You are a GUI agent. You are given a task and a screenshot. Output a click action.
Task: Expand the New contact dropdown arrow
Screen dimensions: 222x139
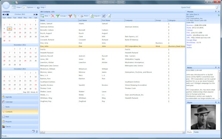click(x=50, y=16)
